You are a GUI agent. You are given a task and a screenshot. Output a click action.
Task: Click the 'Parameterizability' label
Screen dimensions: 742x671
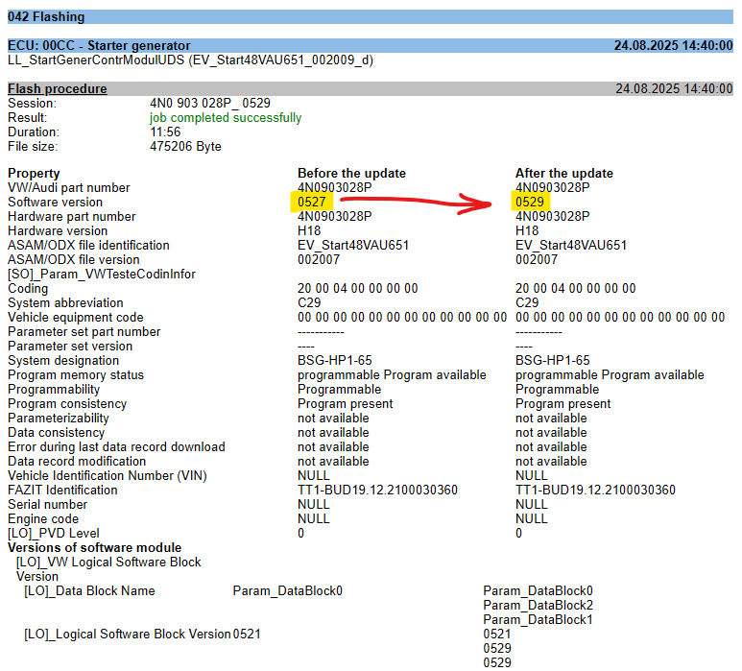(x=59, y=418)
